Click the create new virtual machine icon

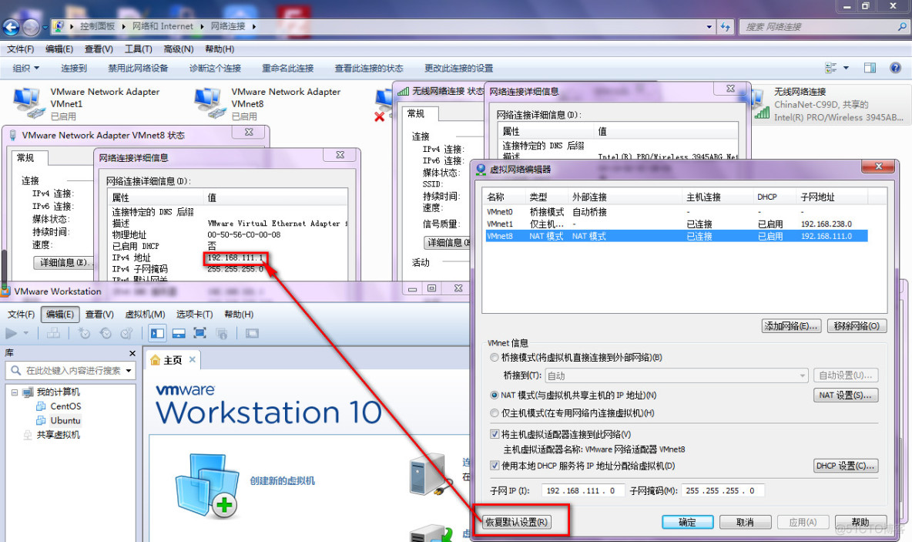[x=208, y=484]
